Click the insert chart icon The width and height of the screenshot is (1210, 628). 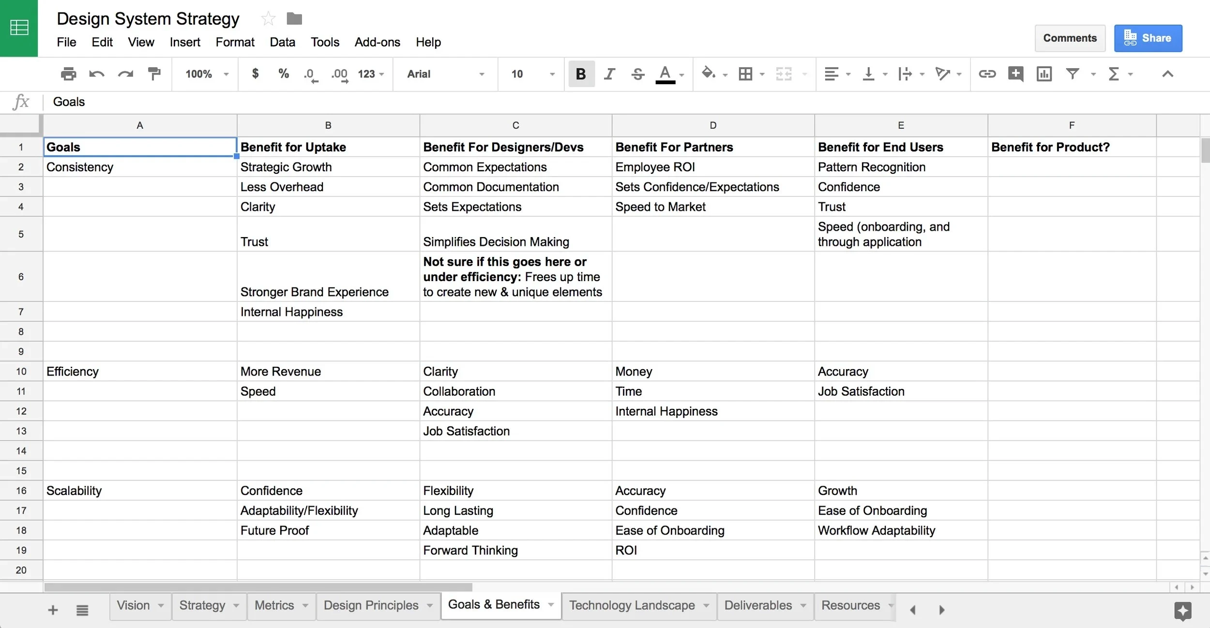pos(1044,74)
